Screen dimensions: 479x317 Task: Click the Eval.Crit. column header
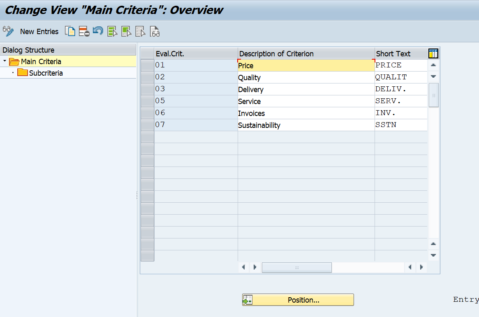pos(196,53)
